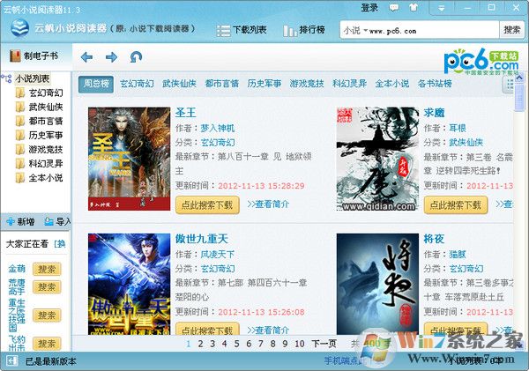Click 登录 login link
This screenshot has height=371, width=529.
pyautogui.click(x=369, y=7)
